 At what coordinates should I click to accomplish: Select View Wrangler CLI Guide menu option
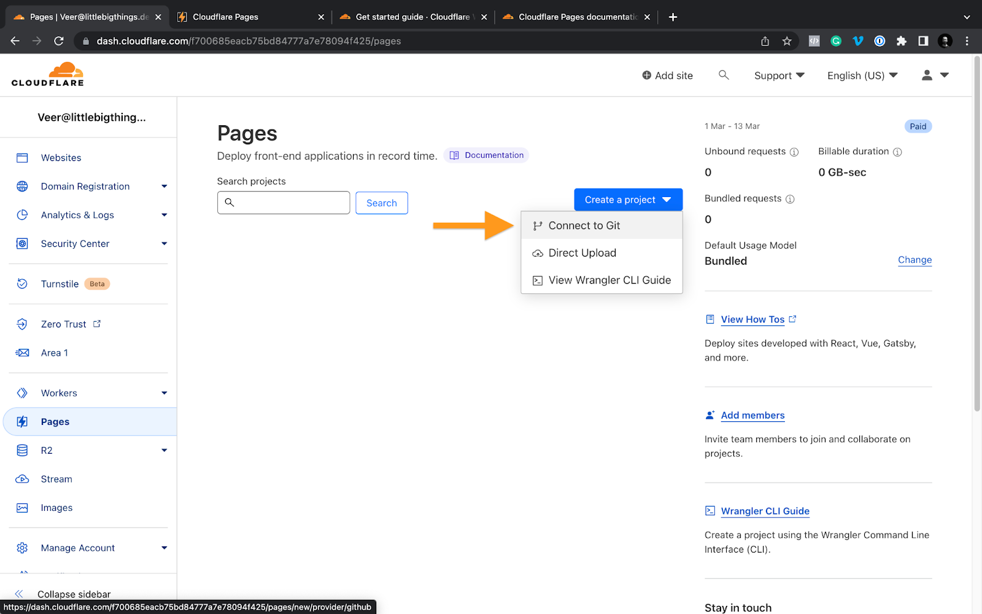pyautogui.click(x=601, y=280)
